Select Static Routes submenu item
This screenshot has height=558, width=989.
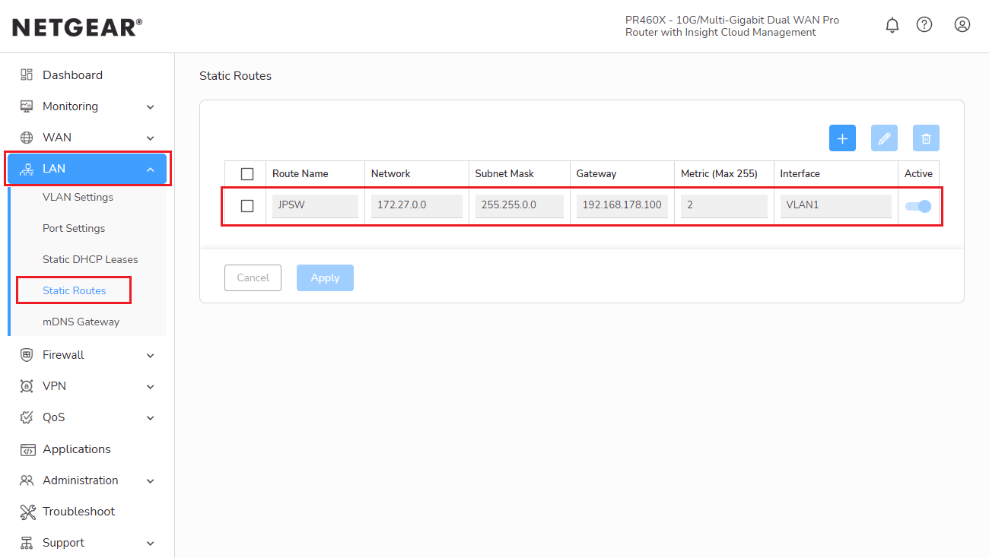click(75, 290)
